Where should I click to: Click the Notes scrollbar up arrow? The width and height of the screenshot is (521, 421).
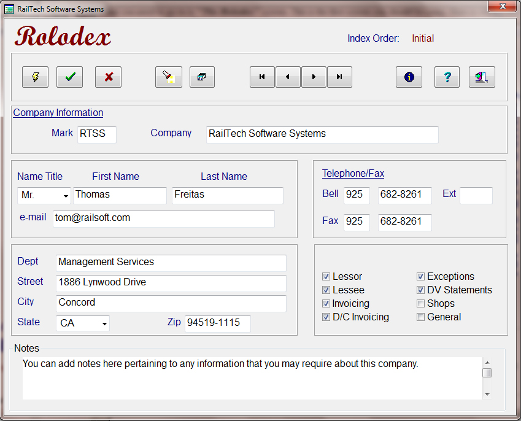pyautogui.click(x=487, y=363)
